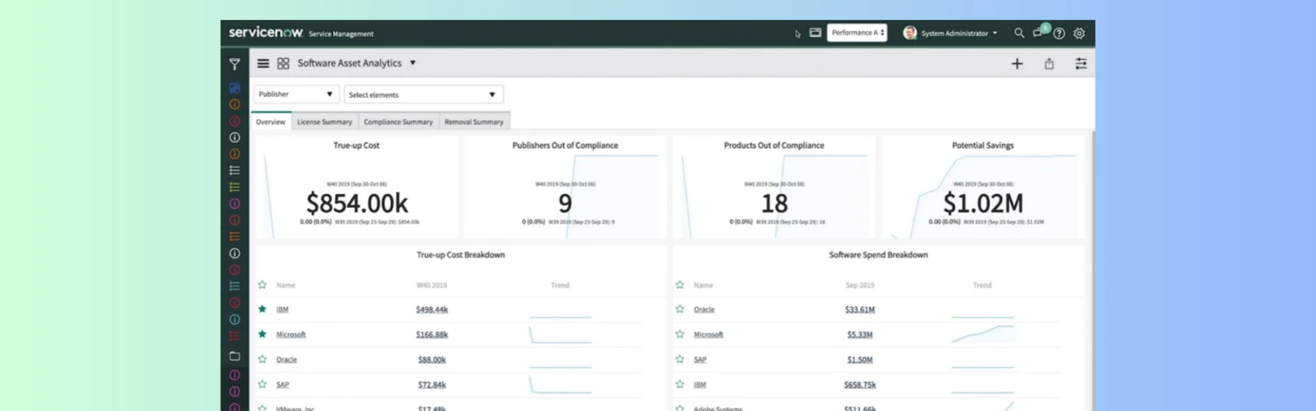Open the help question mark icon
Viewport: 1316px width, 411px height.
click(1059, 34)
